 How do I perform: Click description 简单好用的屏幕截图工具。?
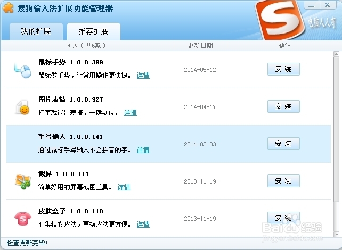point(75,187)
